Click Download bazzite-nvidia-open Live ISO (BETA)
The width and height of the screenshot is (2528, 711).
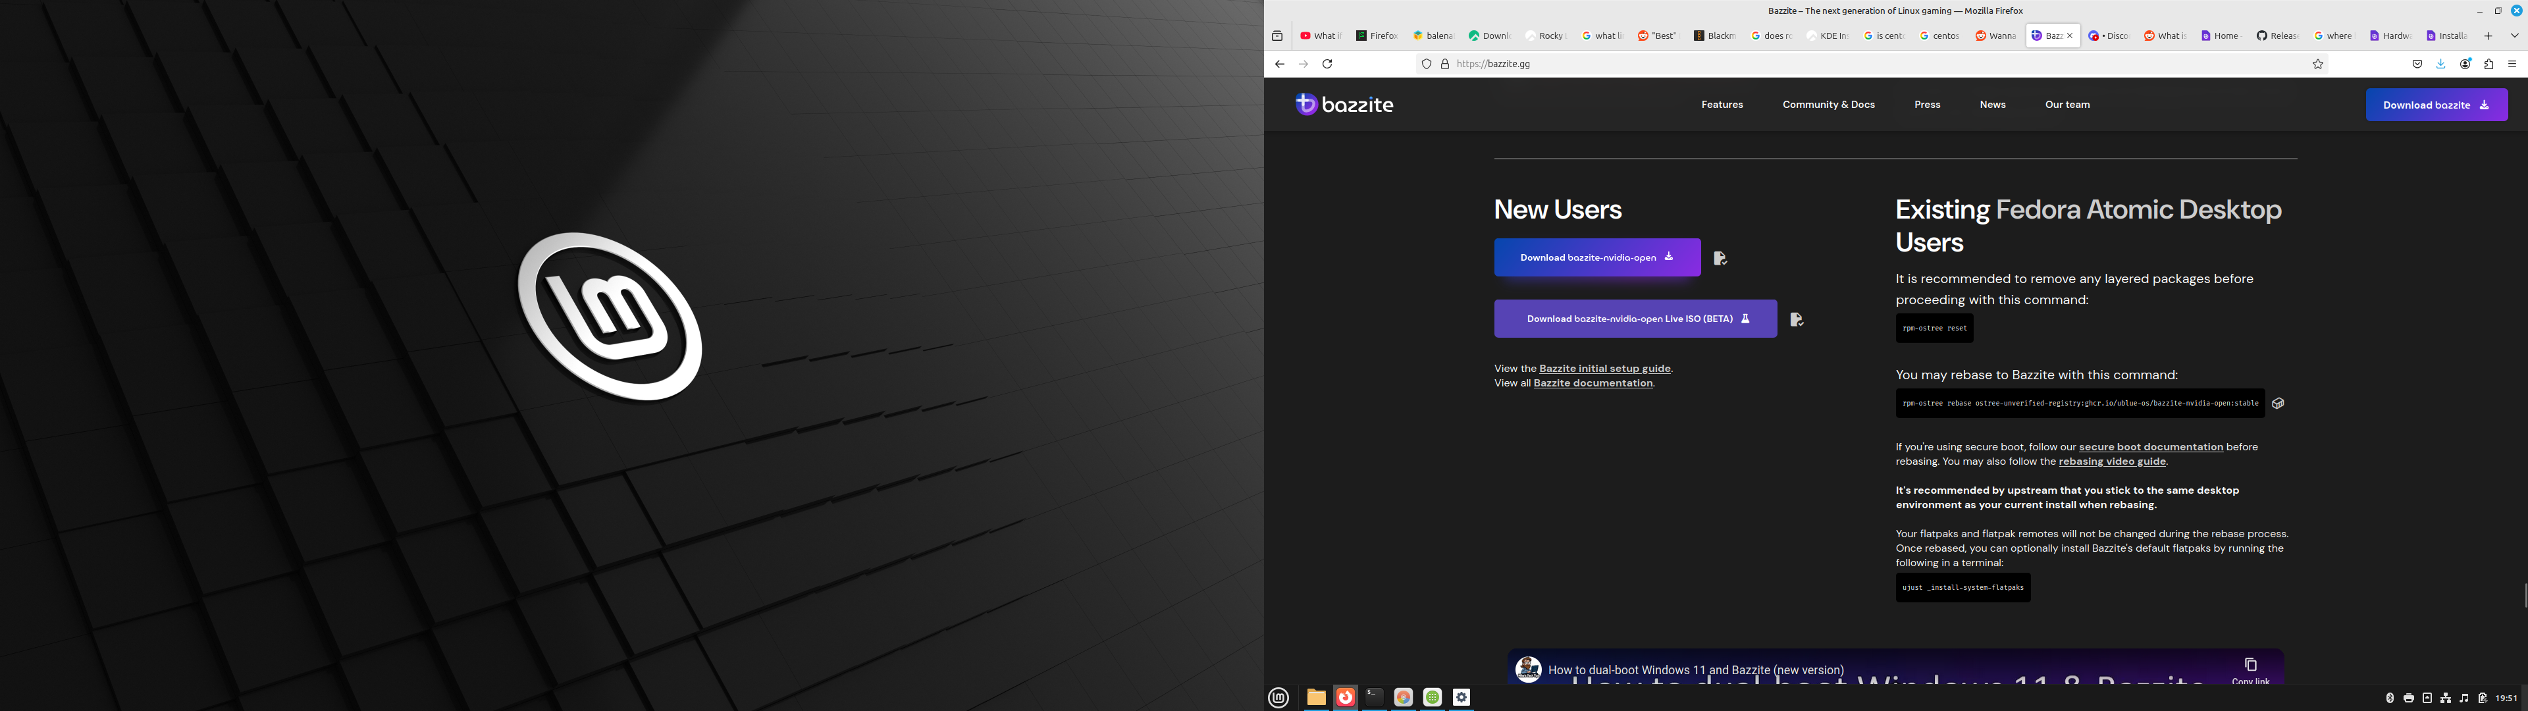(1635, 319)
